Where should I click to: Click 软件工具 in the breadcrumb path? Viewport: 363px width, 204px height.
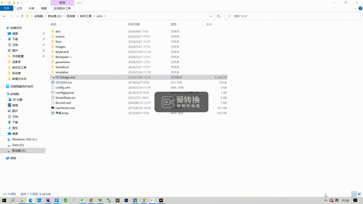[x=85, y=16]
